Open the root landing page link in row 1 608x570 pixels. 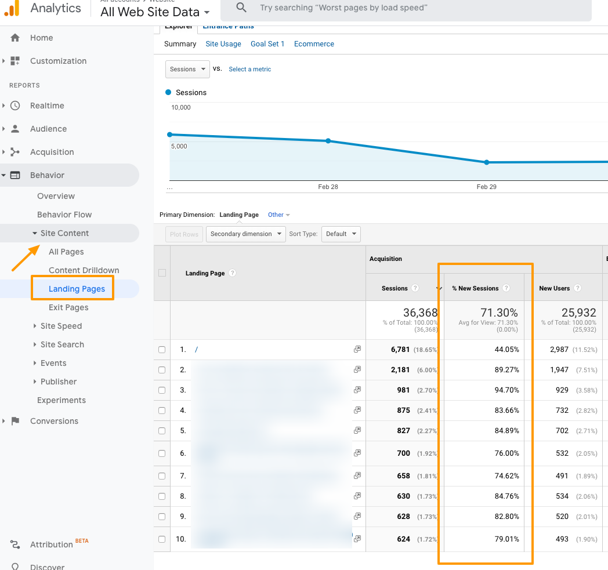pyautogui.click(x=196, y=350)
